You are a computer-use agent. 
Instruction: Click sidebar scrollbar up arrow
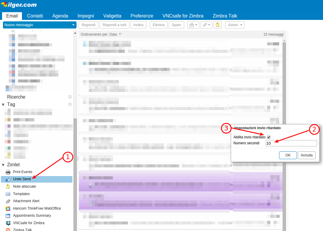[x=75, y=33]
